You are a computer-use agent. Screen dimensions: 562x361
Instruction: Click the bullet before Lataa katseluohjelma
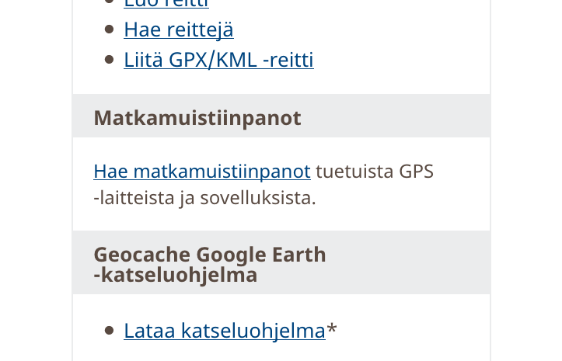click(x=109, y=331)
